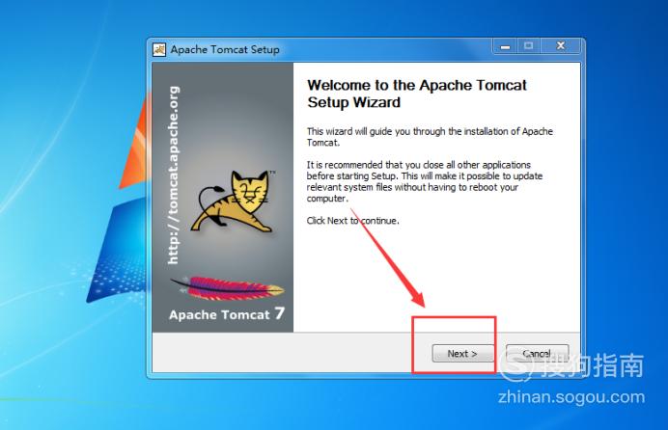668x430 pixels.
Task: Click the vertical tomcat.apache.org URL text
Action: pos(174,175)
